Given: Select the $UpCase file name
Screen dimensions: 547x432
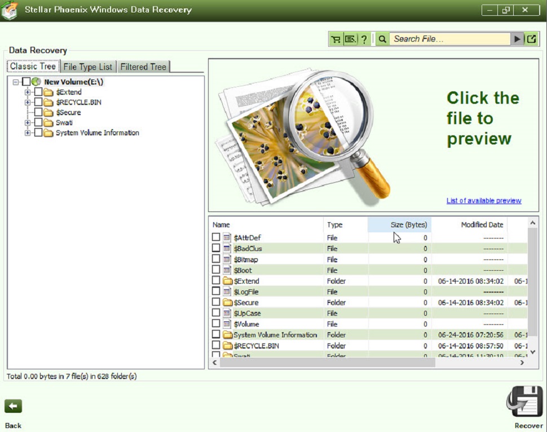Looking at the screenshot, I should pos(248,314).
